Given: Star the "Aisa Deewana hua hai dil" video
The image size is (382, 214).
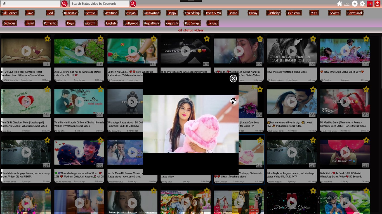Looking at the screenshot, I should pos(100,39).
